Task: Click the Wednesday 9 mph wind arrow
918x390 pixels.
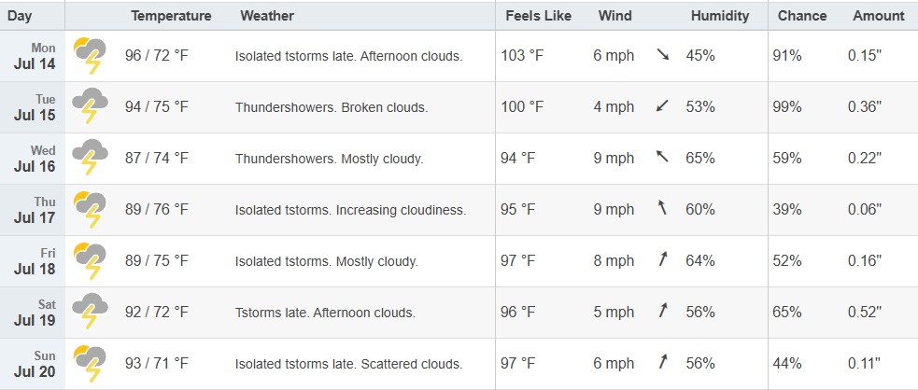Action: pyautogui.click(x=662, y=157)
